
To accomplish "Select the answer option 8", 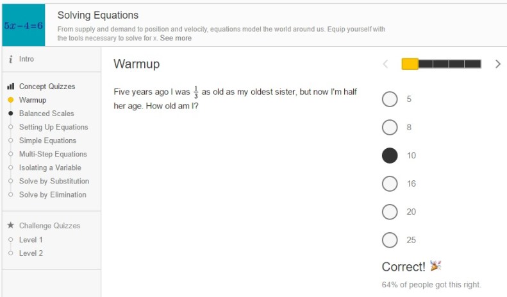I will tap(390, 128).
